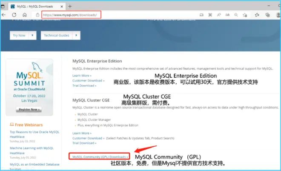281x171 pixels.
Task: Click the Try Now button
Action: (x=19, y=35)
